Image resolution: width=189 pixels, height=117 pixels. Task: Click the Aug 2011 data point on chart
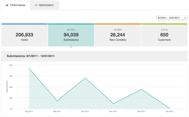pyautogui.click(x=29, y=68)
